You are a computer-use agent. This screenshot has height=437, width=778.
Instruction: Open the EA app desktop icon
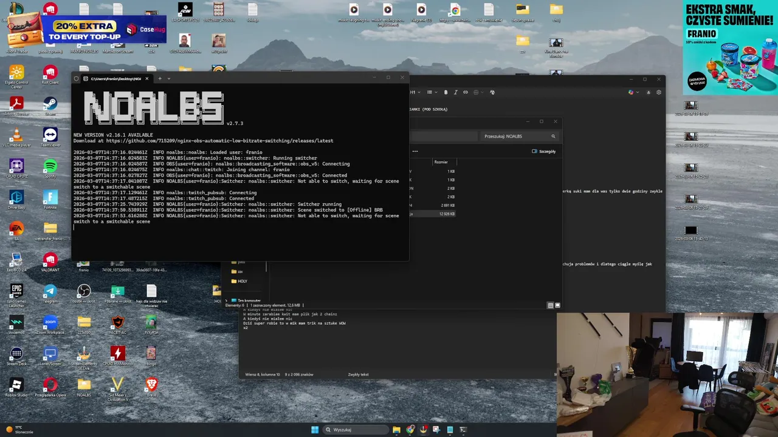16,231
